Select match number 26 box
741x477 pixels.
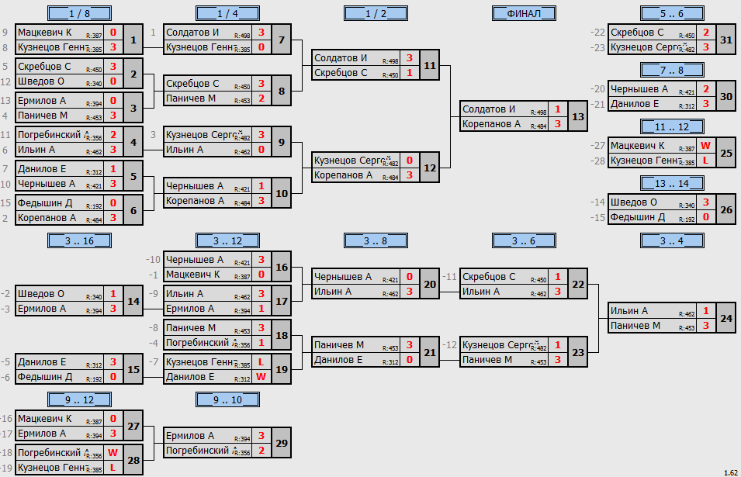point(726,209)
